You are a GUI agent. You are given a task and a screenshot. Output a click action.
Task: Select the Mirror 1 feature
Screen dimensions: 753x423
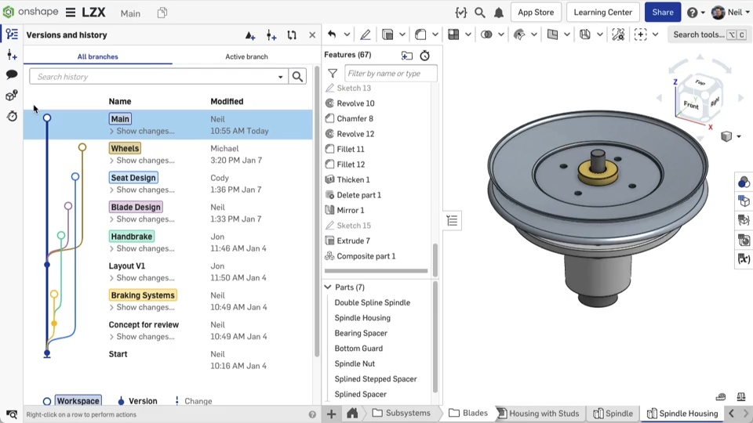coord(351,210)
